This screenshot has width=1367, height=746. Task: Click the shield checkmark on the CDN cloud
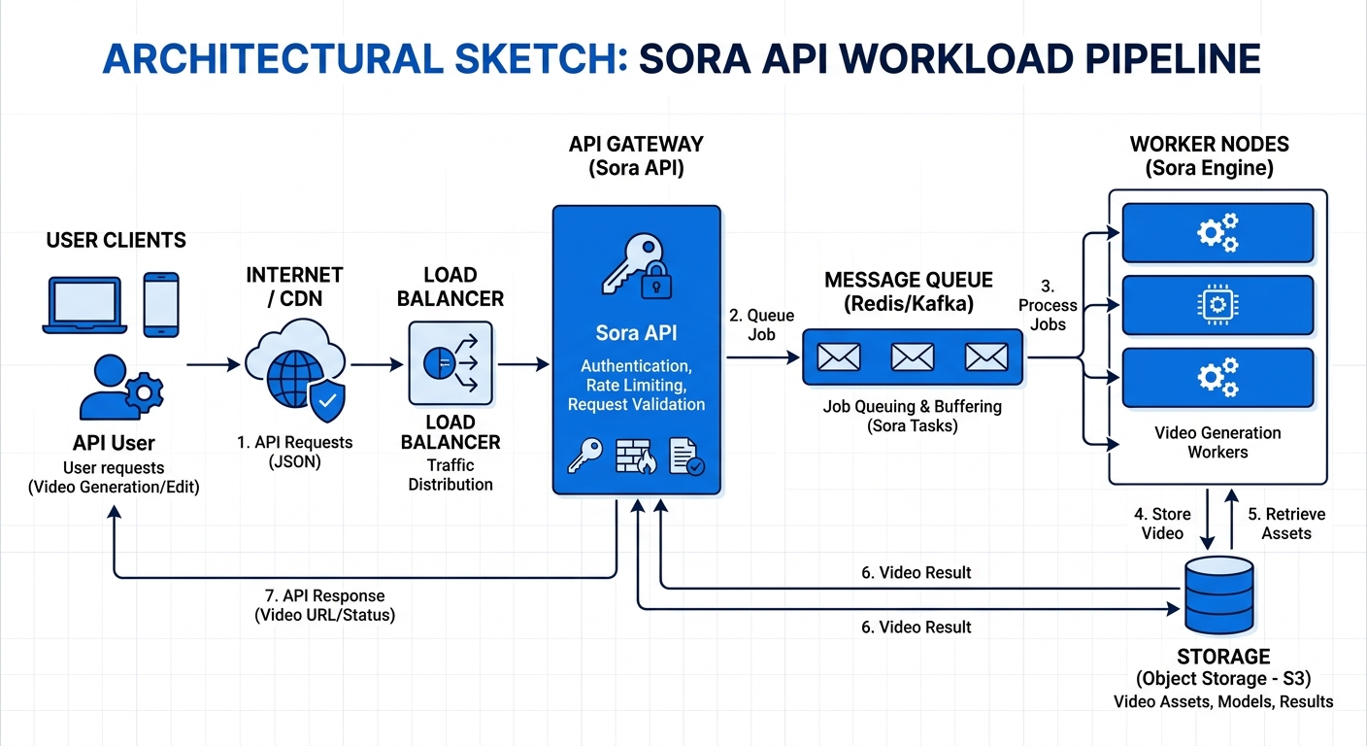click(x=327, y=398)
